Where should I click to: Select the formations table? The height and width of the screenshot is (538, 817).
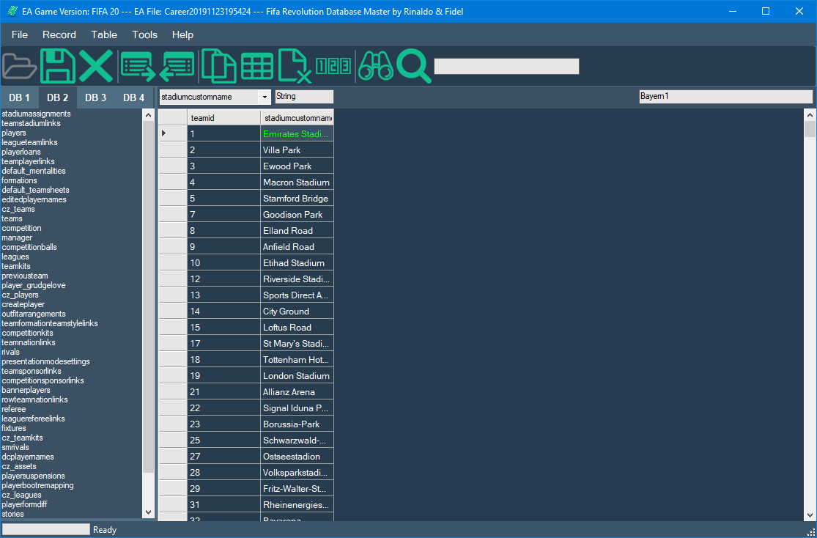click(x=19, y=180)
